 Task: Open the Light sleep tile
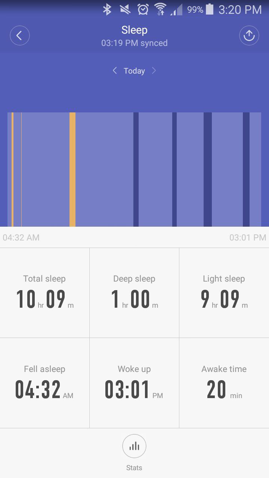[x=224, y=293]
